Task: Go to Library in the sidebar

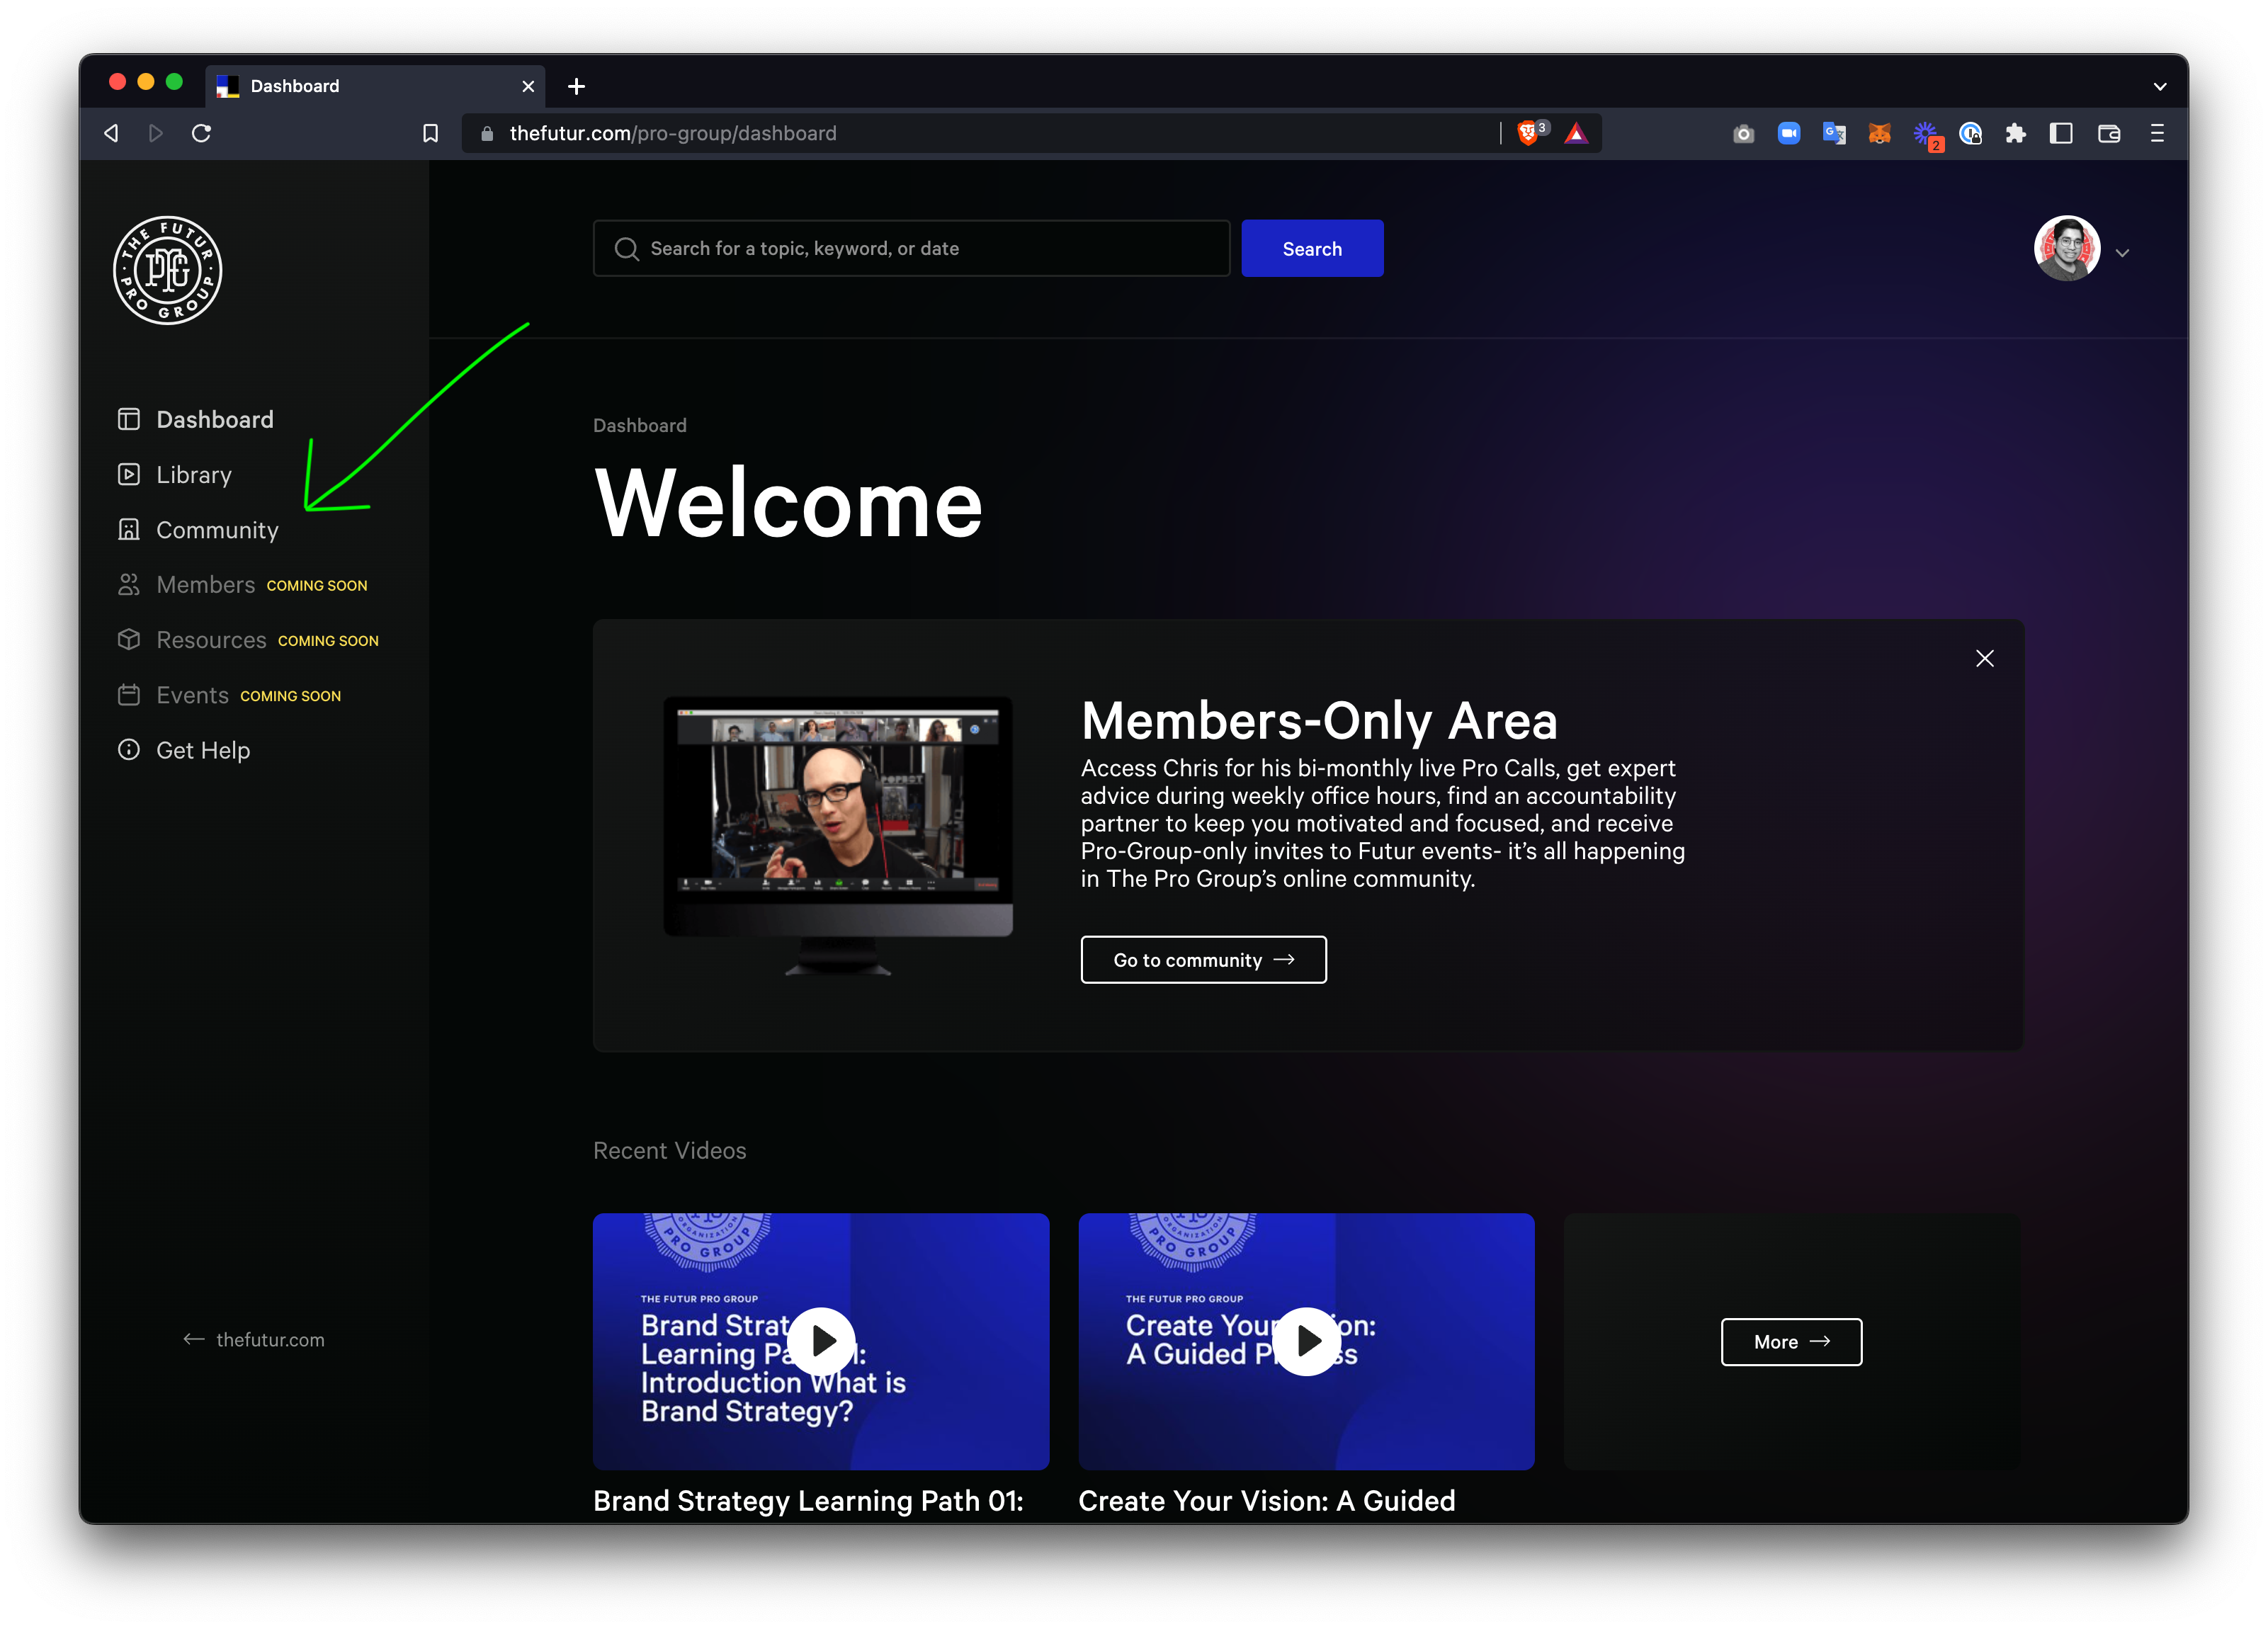Action: [193, 475]
